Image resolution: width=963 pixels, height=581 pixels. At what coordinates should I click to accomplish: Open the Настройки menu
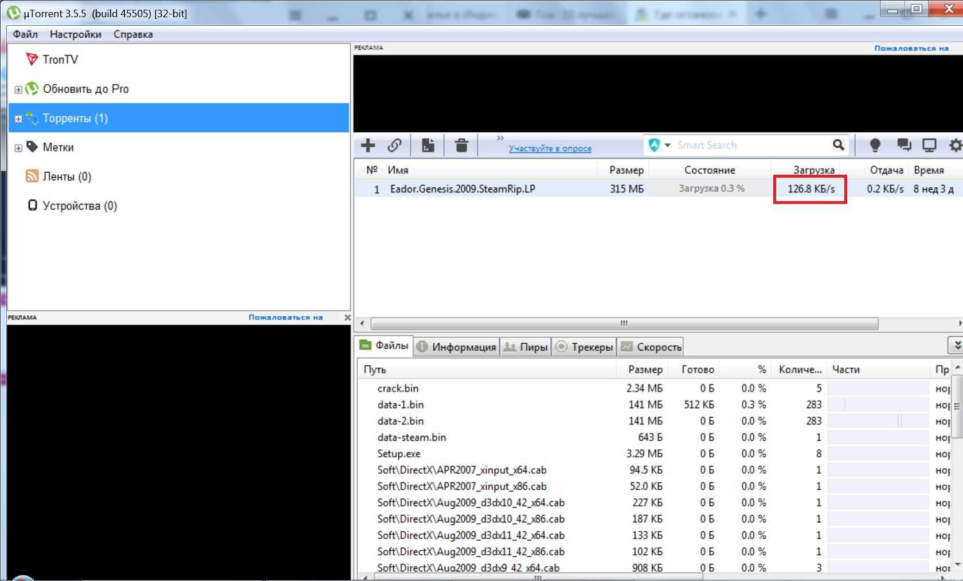coord(75,34)
